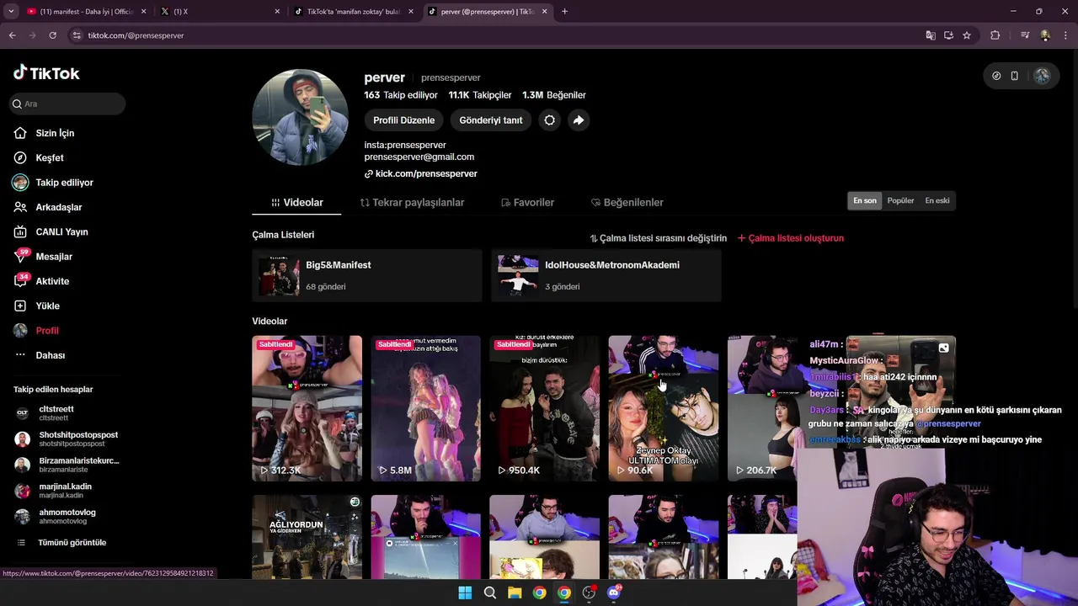The image size is (1078, 606).
Task: Open profile settings gear icon
Action: (x=549, y=120)
